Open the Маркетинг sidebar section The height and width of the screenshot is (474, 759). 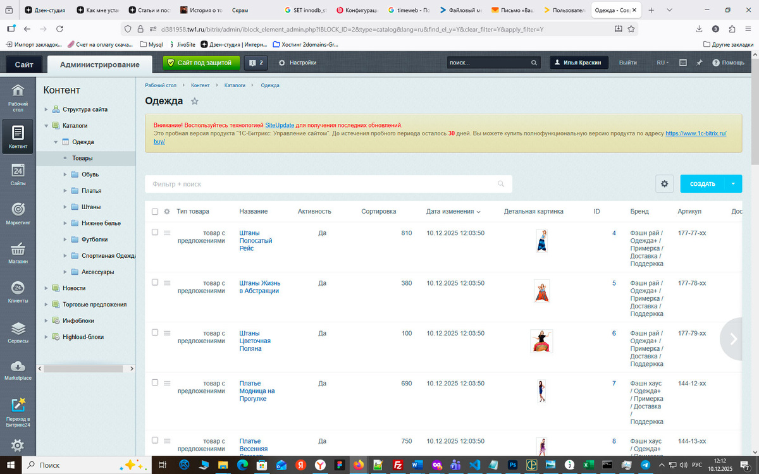[18, 214]
